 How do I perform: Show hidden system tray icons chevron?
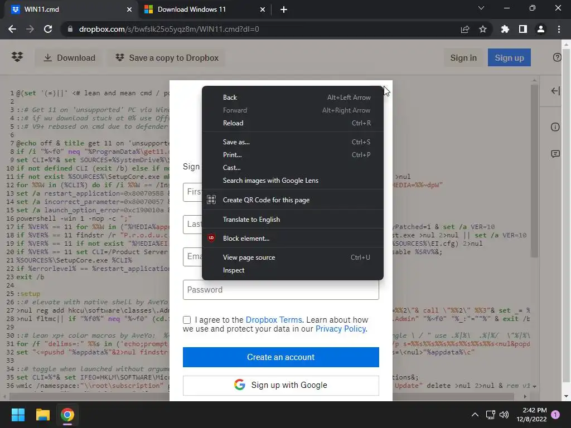point(475,415)
